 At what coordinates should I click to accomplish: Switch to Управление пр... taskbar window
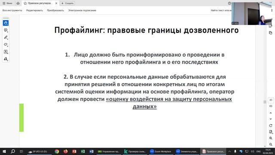click(x=109, y=152)
